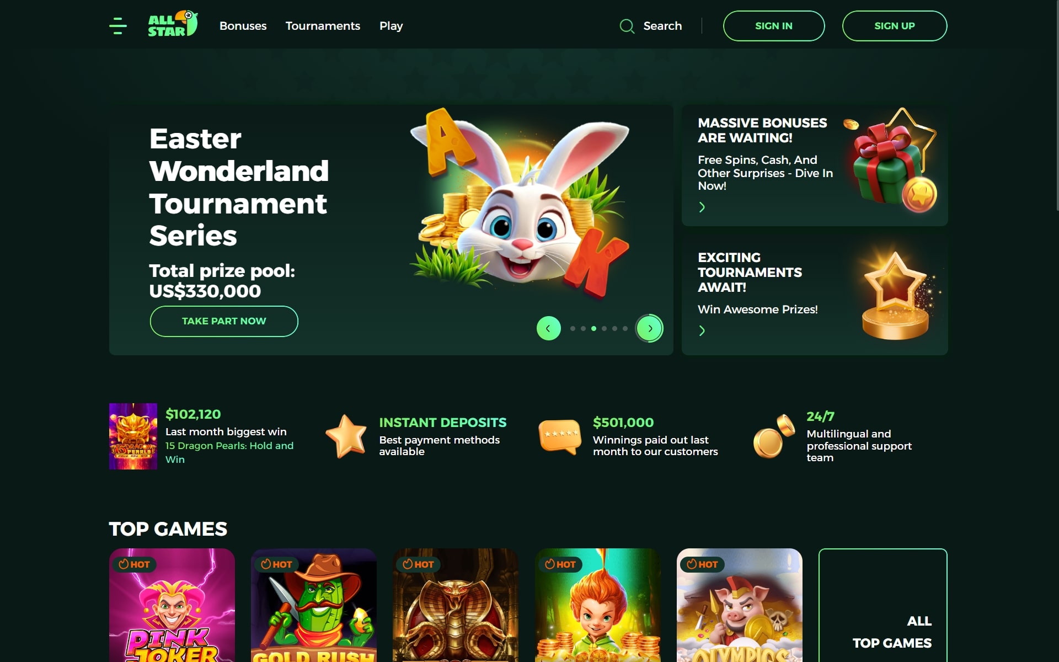Screen dimensions: 1059x662
Task: Open the Tournaments menu item
Action: point(323,26)
